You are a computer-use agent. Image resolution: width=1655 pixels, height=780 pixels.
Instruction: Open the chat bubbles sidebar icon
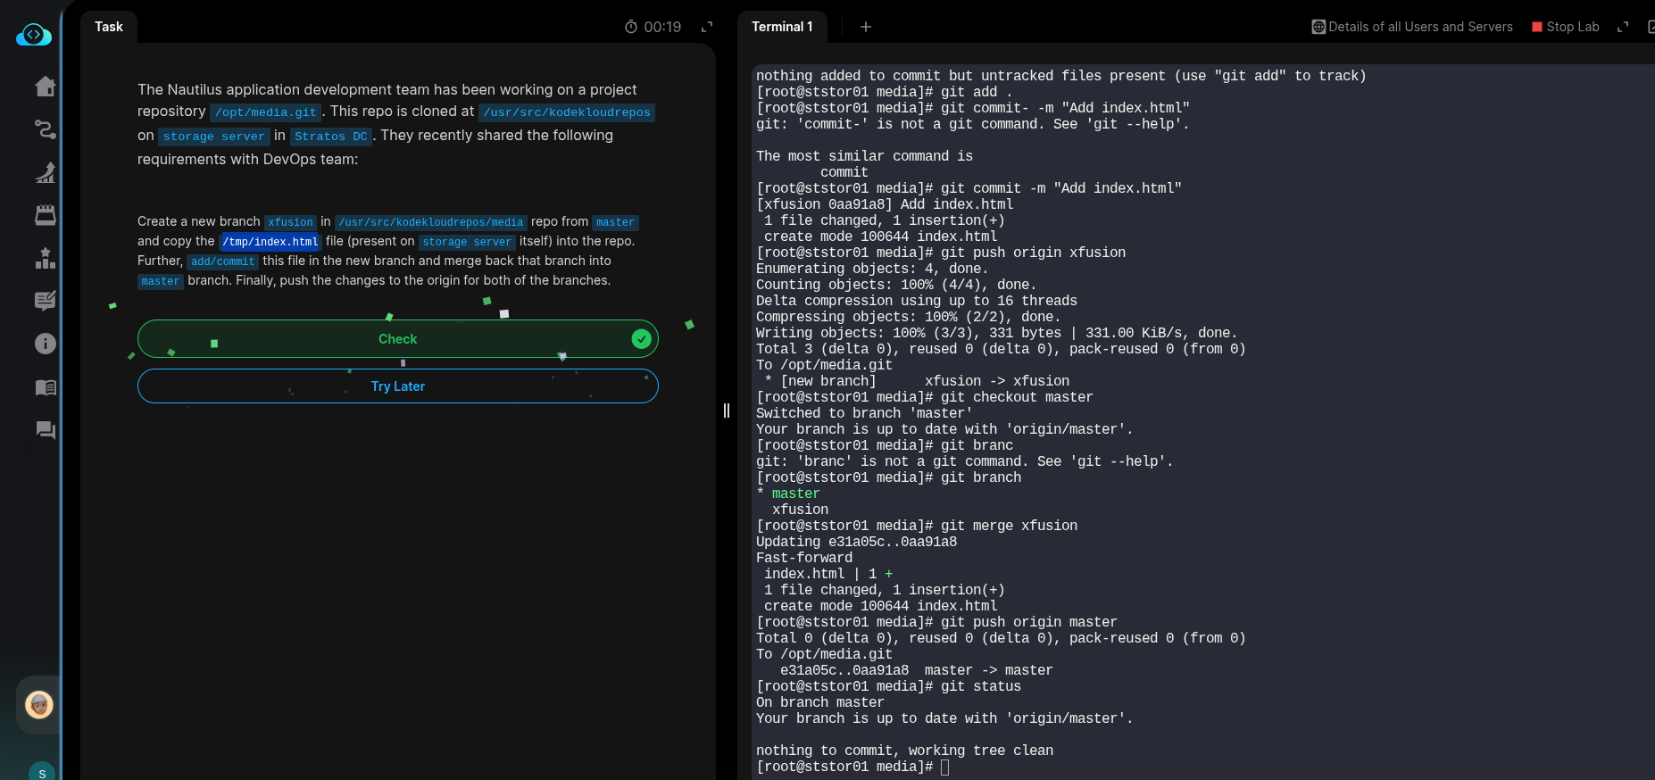pyautogui.click(x=46, y=430)
